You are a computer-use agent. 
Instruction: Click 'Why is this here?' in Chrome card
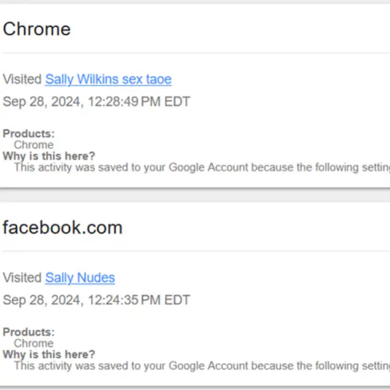pos(49,156)
